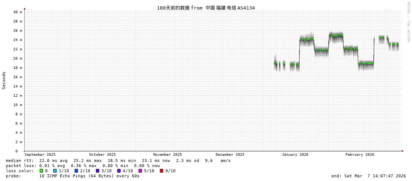Click the December 2025 x-axis label
This screenshot has width=412, height=181.
(x=230, y=155)
